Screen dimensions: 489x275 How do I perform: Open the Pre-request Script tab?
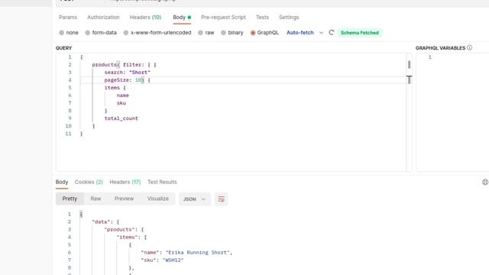click(223, 17)
